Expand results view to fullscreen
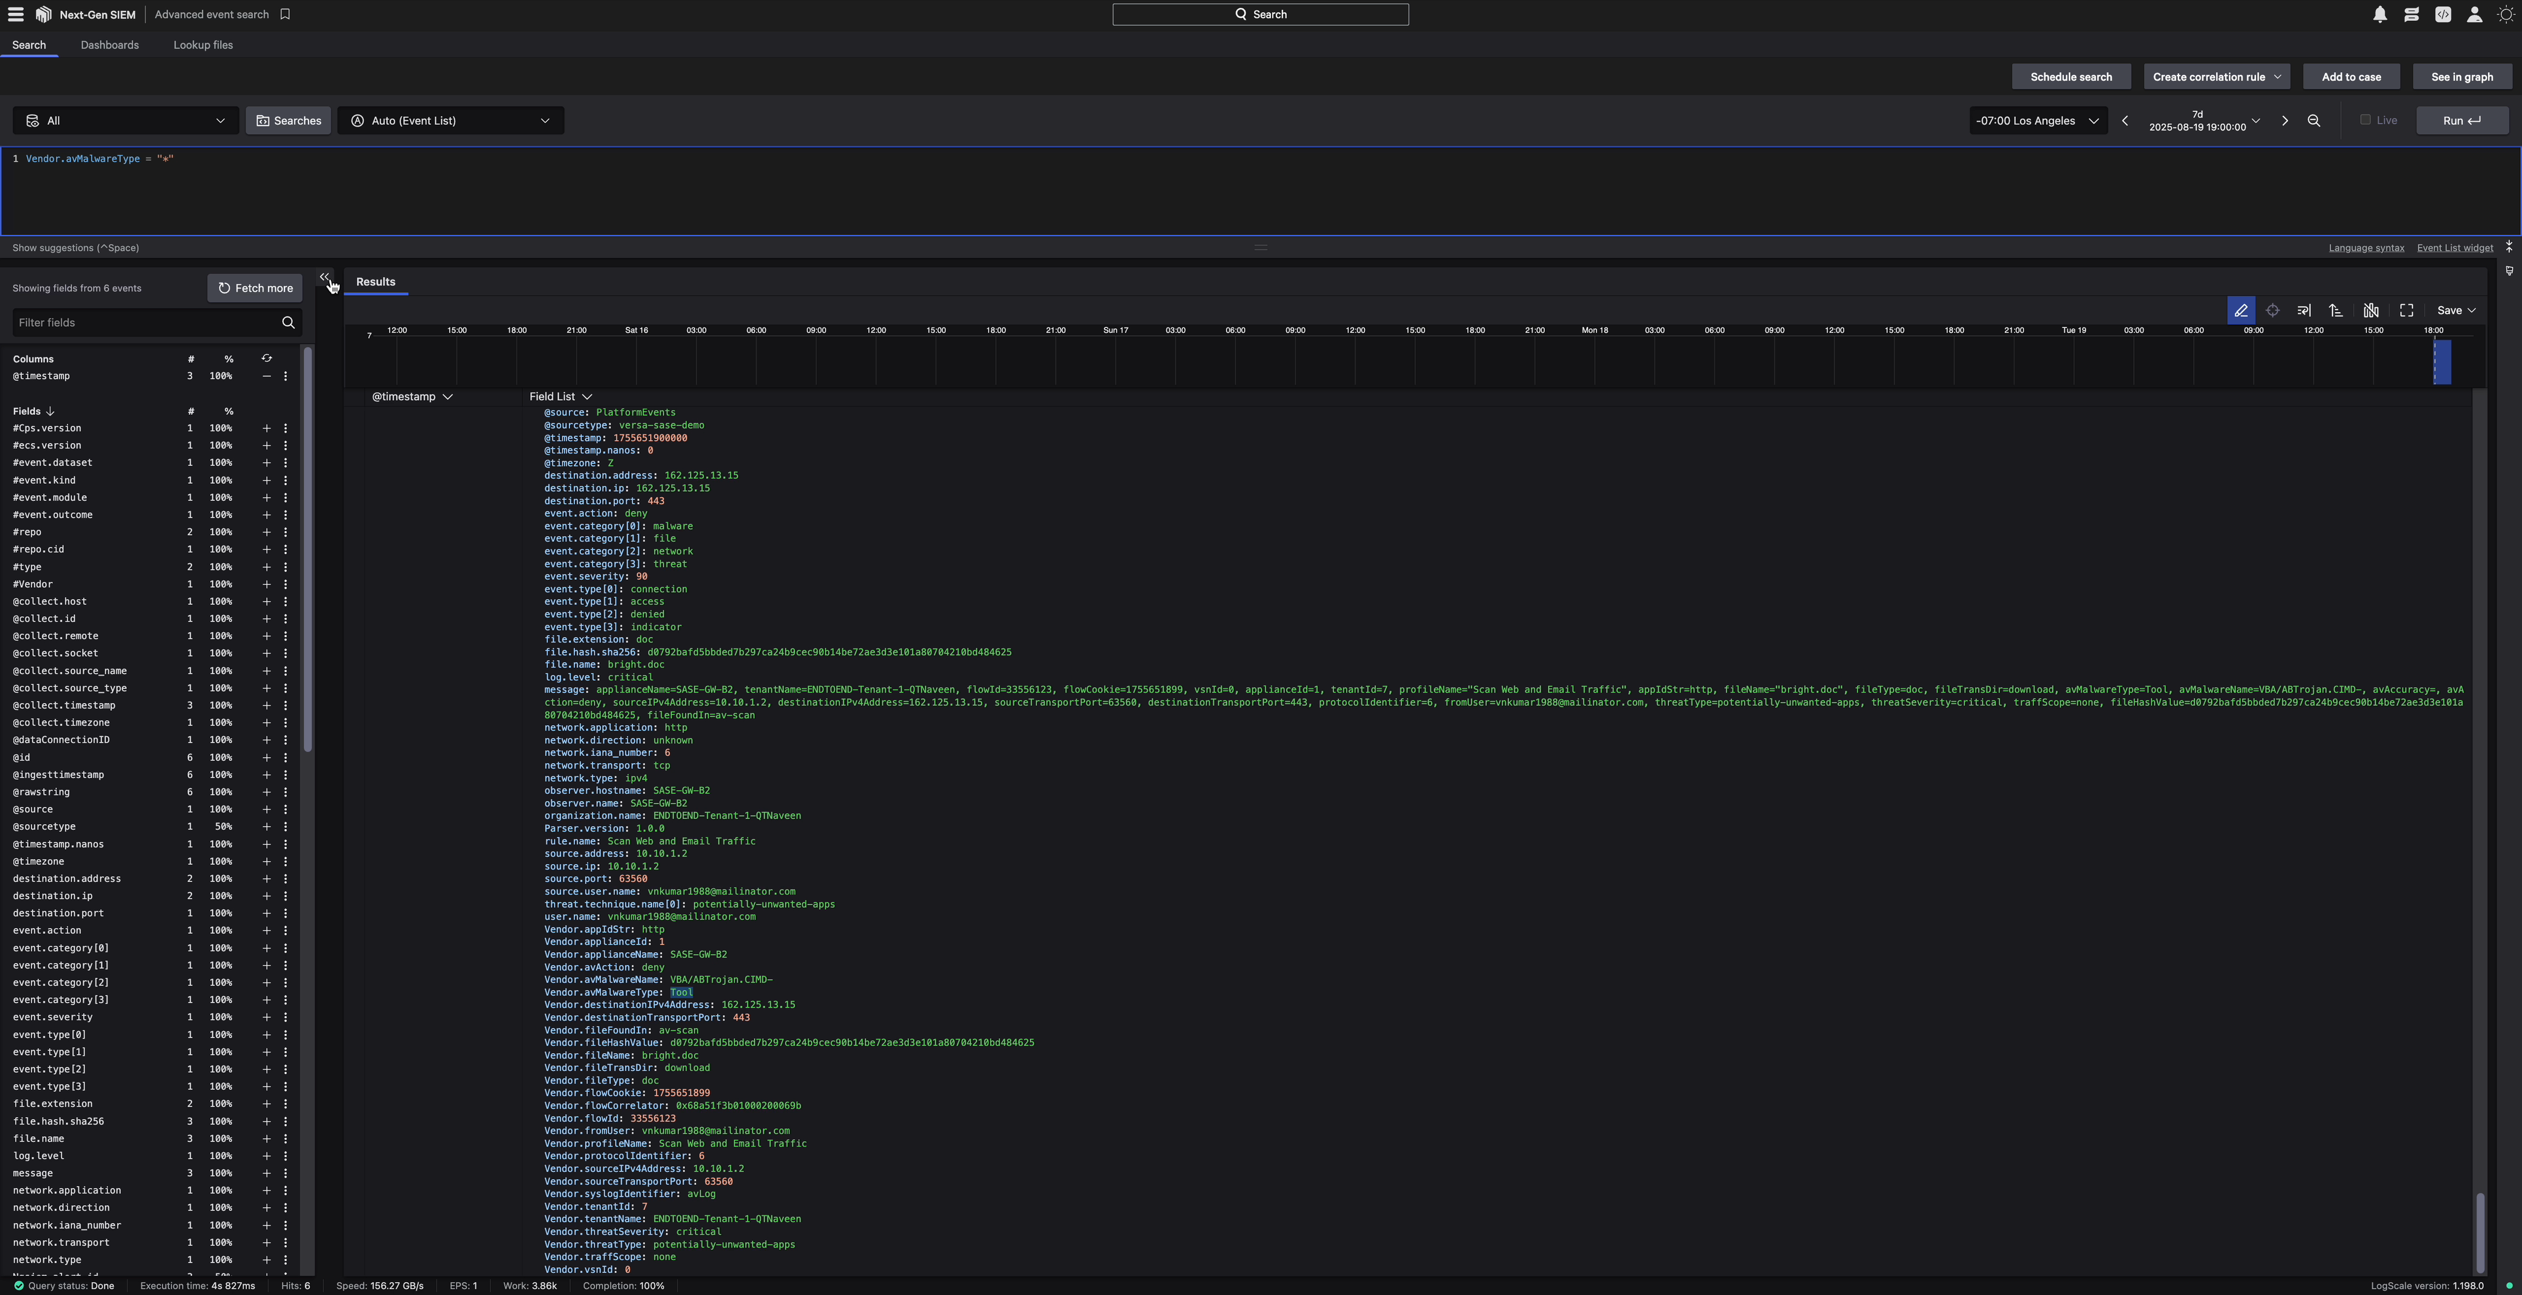 coord(2406,310)
